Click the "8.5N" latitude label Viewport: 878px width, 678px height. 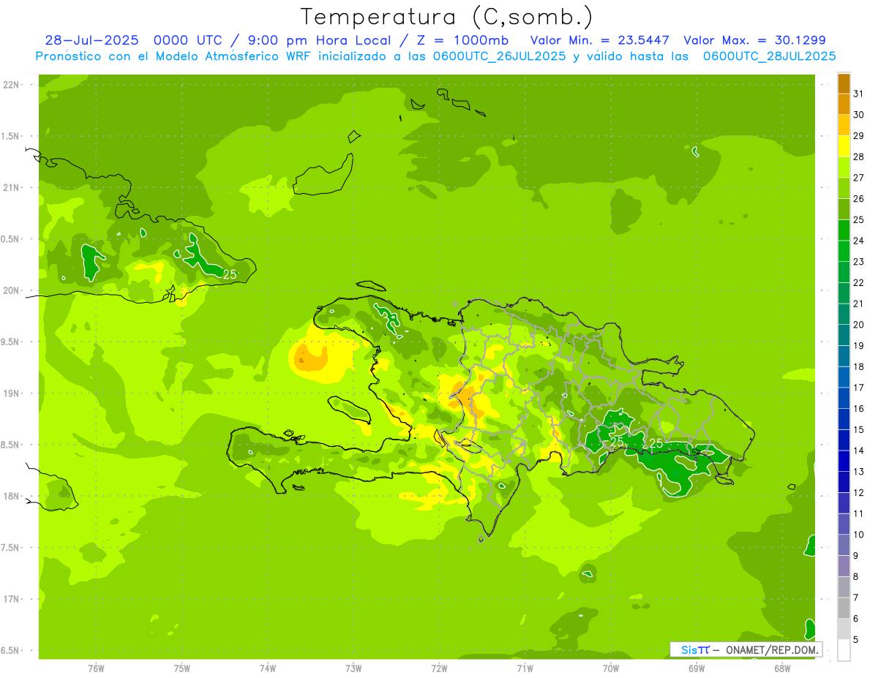[x=11, y=445]
